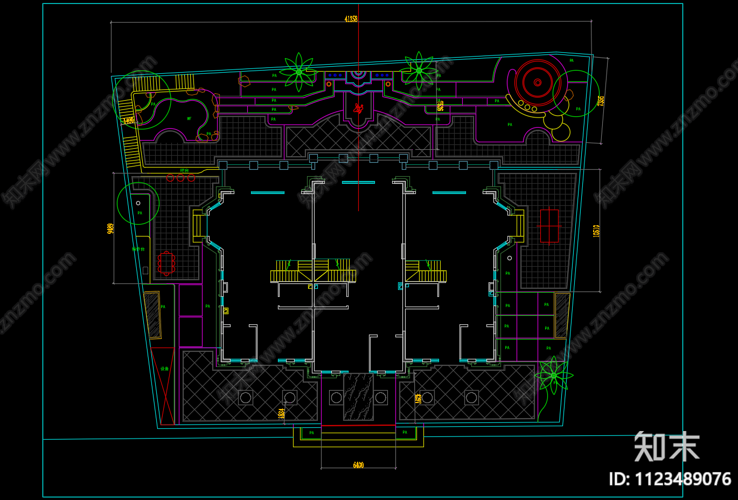The image size is (738, 500).
Task: Select the WF water feature label
Action: (x=189, y=119)
